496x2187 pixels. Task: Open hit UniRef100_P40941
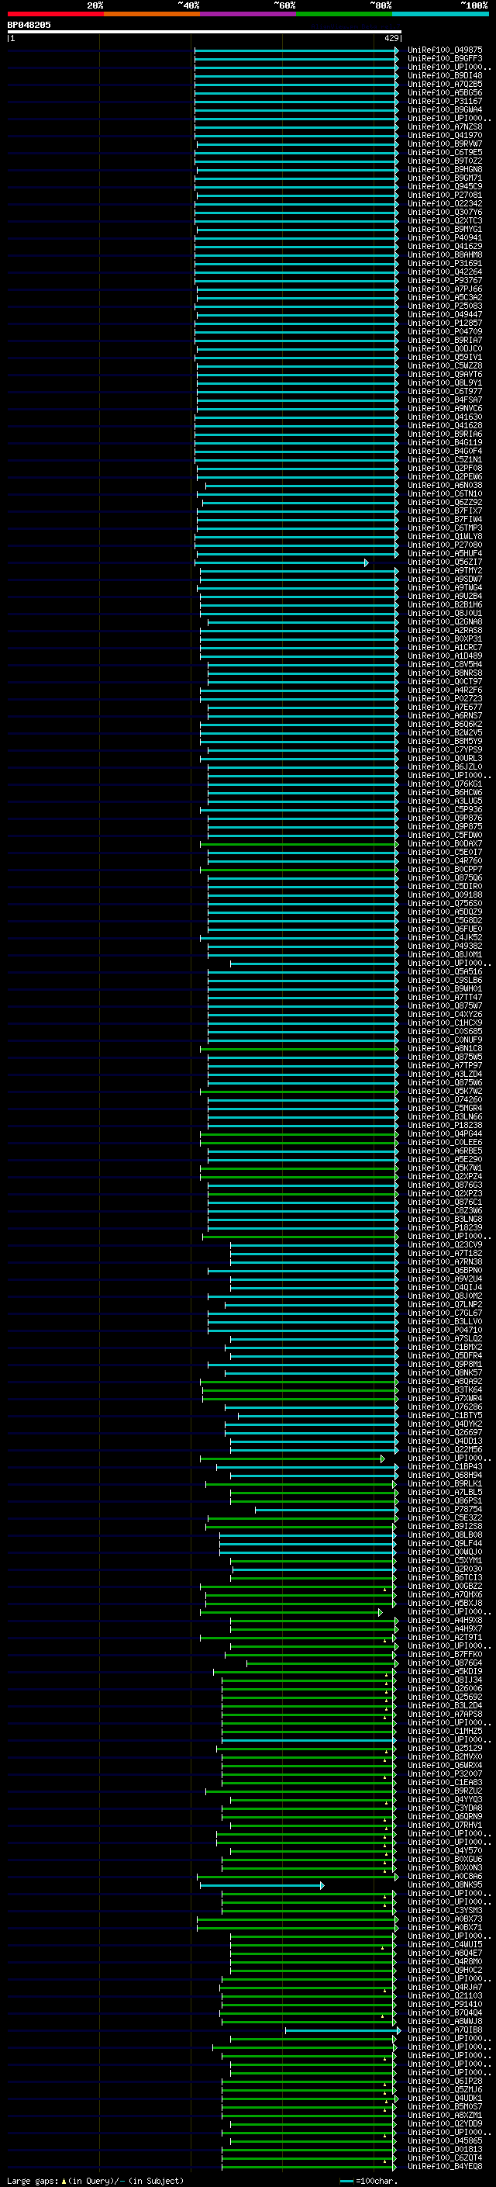[x=445, y=237]
